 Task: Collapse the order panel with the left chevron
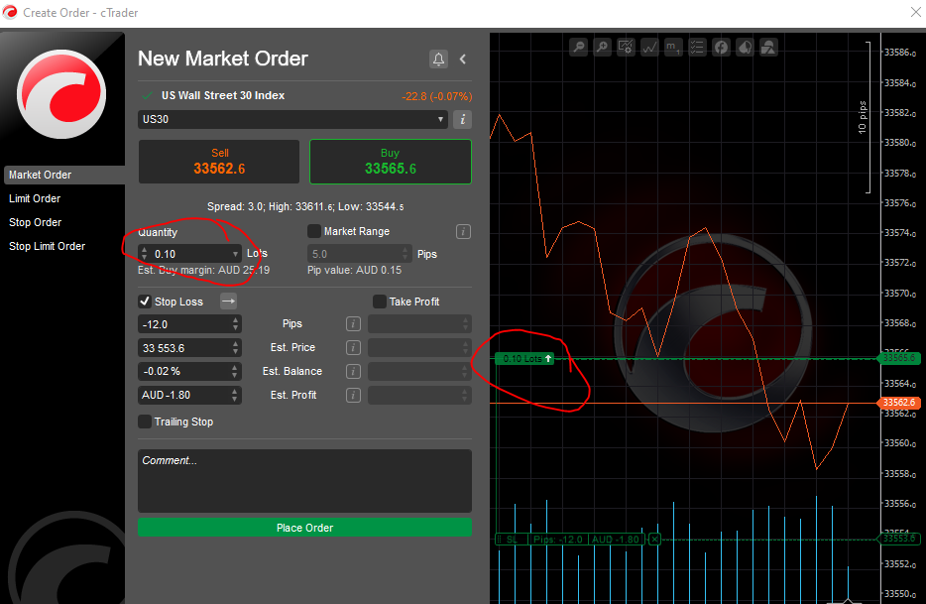coord(463,60)
